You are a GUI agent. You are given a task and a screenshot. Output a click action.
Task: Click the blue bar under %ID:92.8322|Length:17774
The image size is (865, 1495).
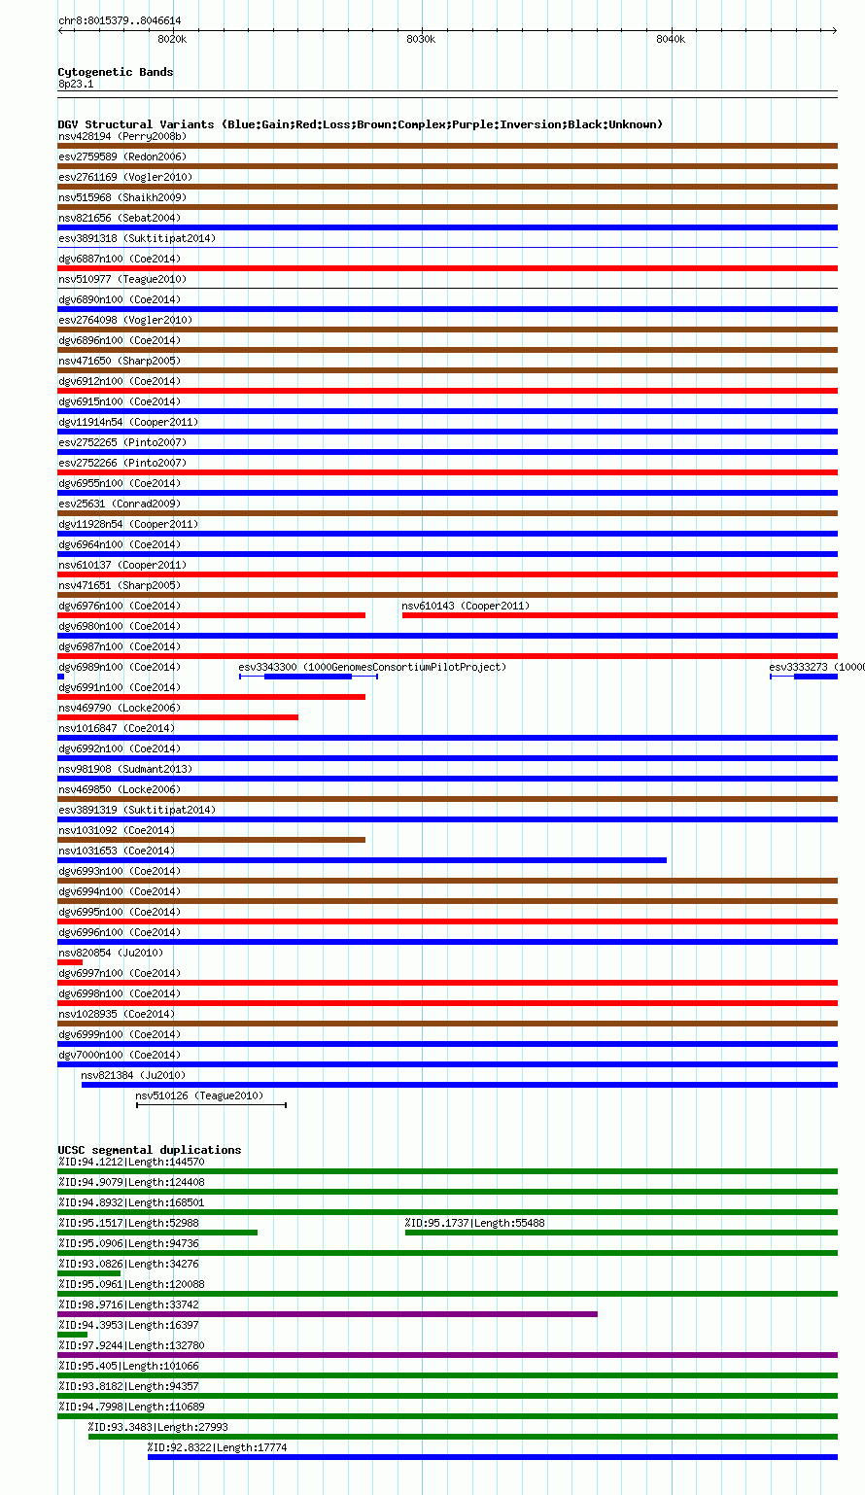pos(493,1457)
